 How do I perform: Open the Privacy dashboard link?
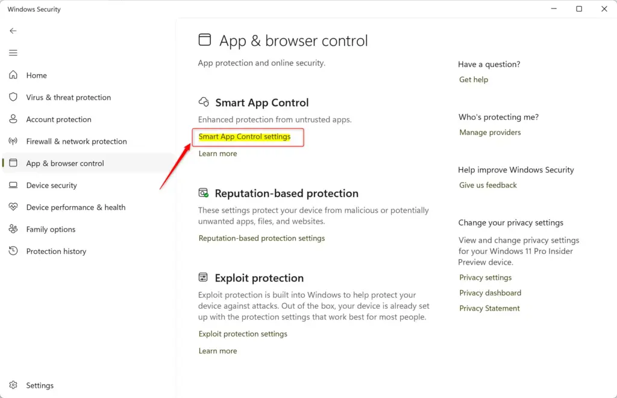pyautogui.click(x=490, y=293)
